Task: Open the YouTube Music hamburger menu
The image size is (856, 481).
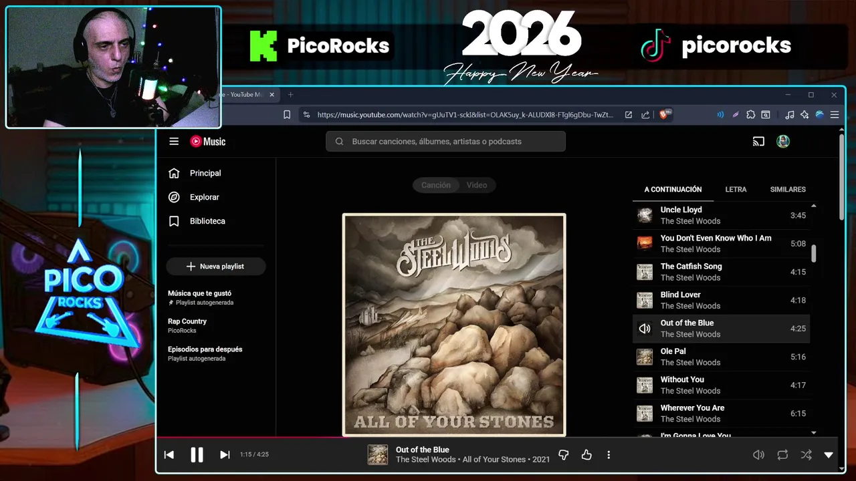Action: point(174,142)
